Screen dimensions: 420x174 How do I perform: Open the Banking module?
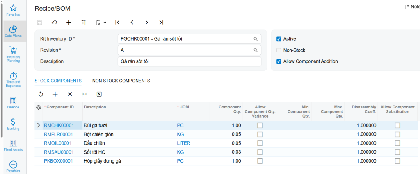pyautogui.click(x=13, y=124)
